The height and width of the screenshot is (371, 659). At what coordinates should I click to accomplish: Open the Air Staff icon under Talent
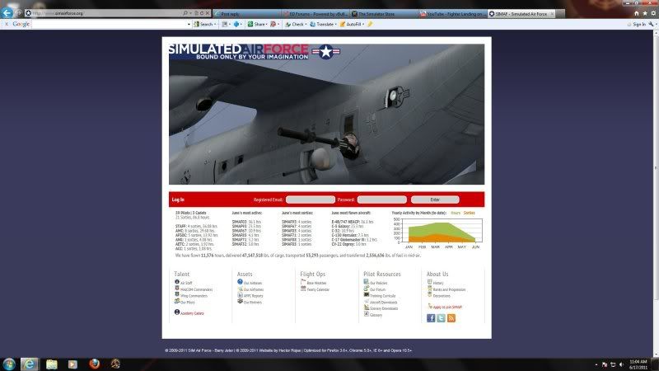tap(177, 282)
